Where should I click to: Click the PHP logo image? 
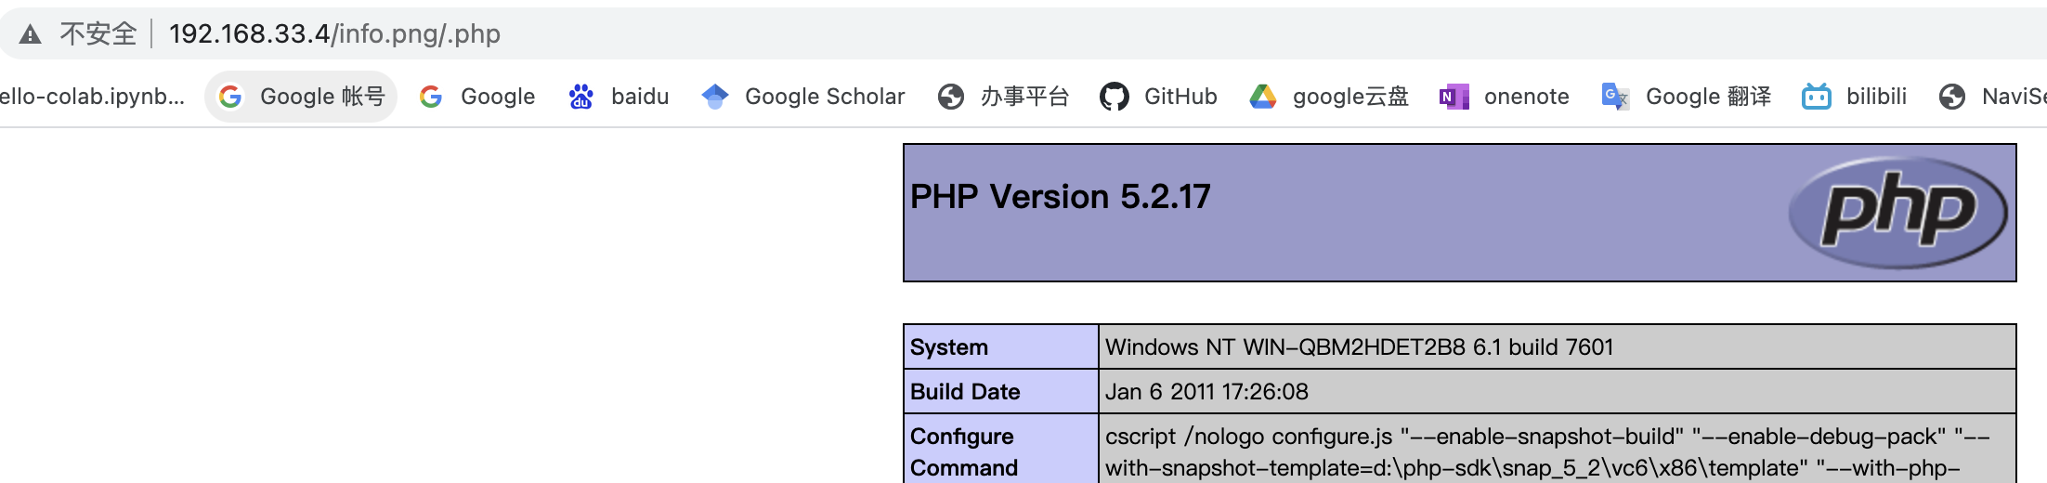point(1897,213)
